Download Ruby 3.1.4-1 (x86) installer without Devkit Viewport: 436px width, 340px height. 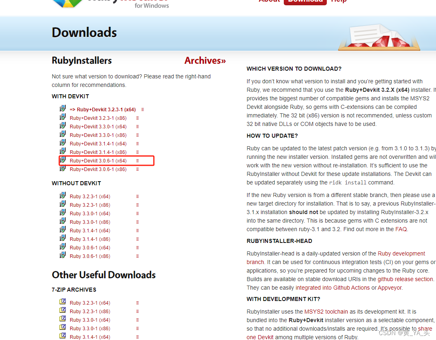90,239
